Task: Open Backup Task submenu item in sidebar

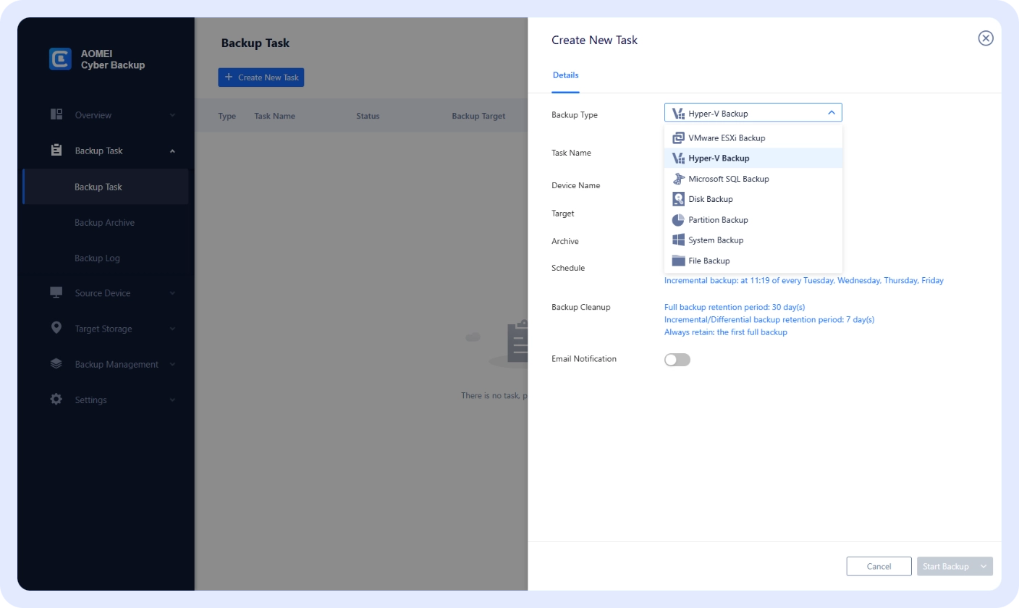Action: coord(106,187)
